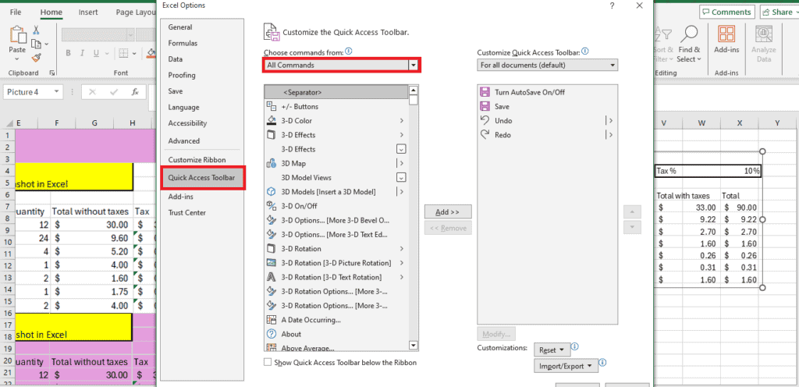Click the Sort & Filter icon

[x=663, y=34]
